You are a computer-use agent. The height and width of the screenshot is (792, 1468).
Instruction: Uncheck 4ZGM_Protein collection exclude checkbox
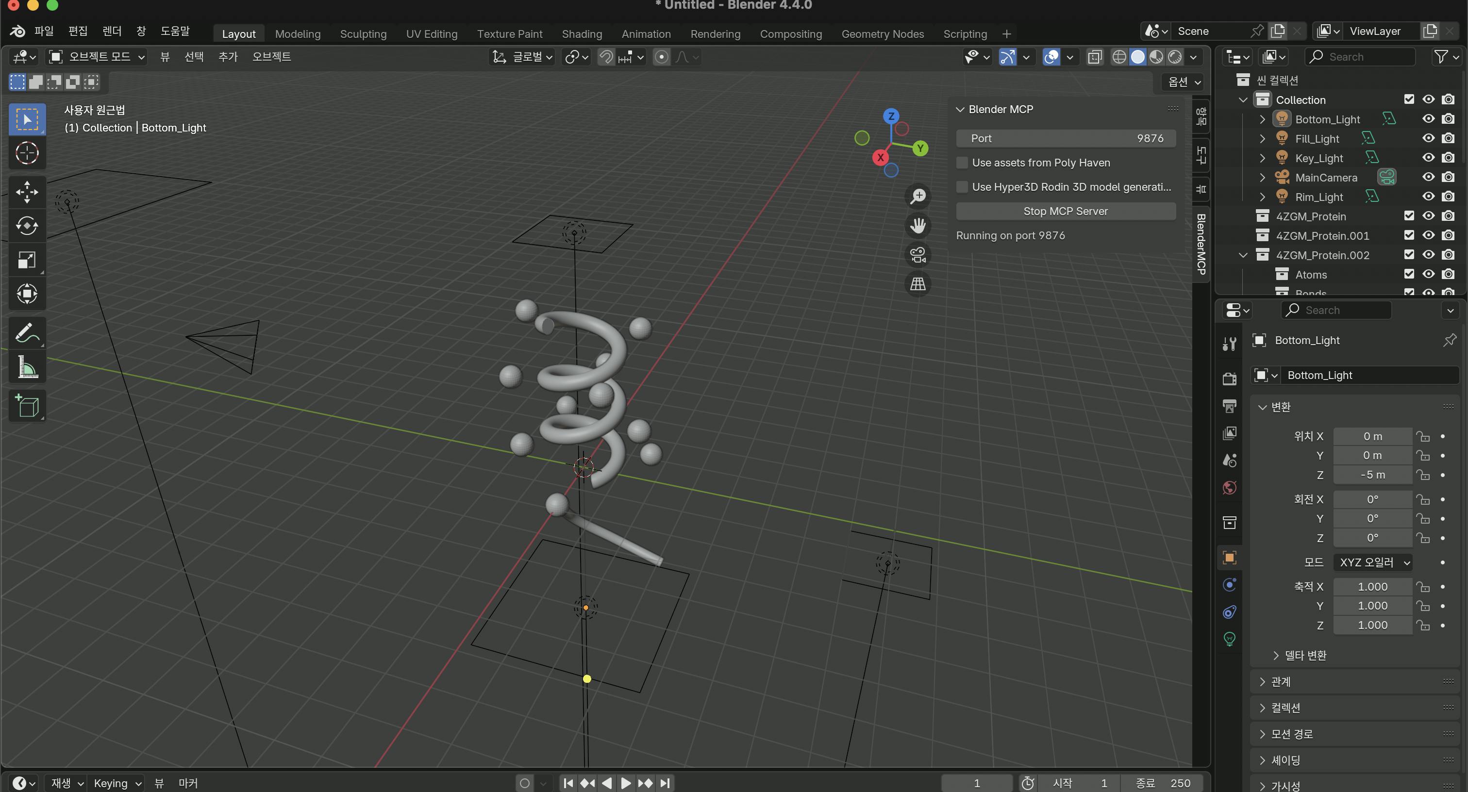point(1409,216)
